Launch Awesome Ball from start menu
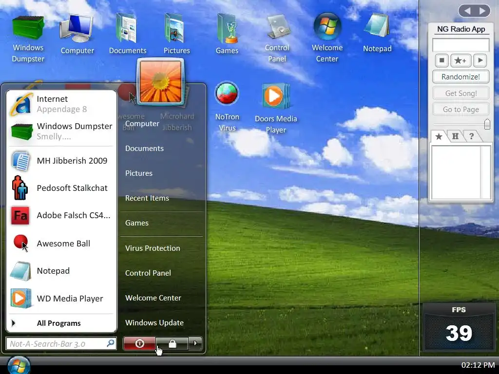Image resolution: width=499 pixels, height=374 pixels. coord(61,243)
